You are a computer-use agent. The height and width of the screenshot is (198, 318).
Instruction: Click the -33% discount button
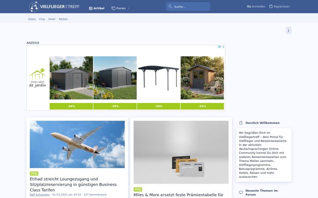click(202, 106)
